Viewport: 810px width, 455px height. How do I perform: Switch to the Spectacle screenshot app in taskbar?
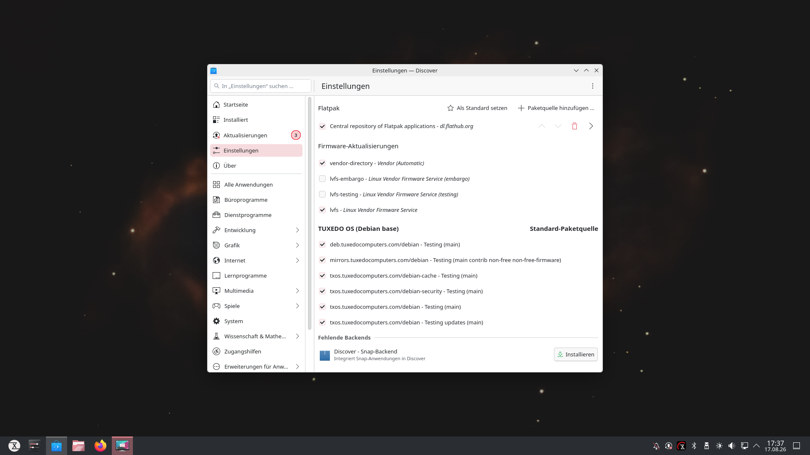pyautogui.click(x=122, y=446)
